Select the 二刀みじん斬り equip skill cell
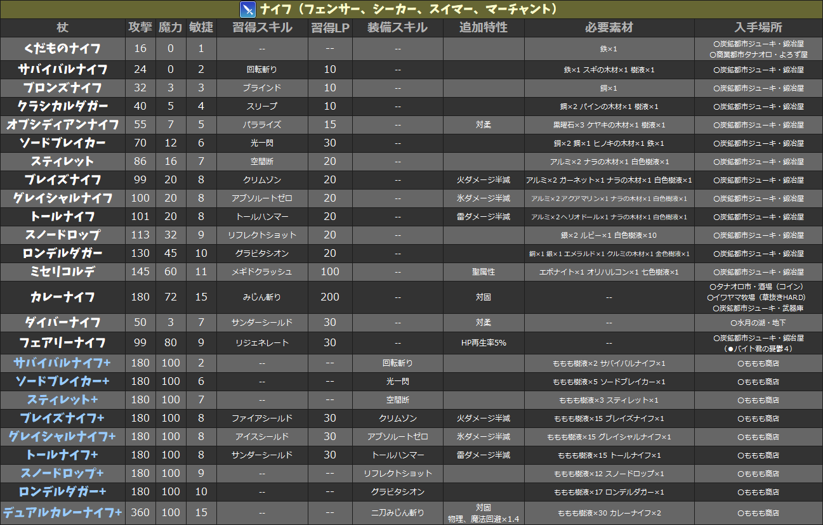The height and width of the screenshot is (525, 823). 398,512
